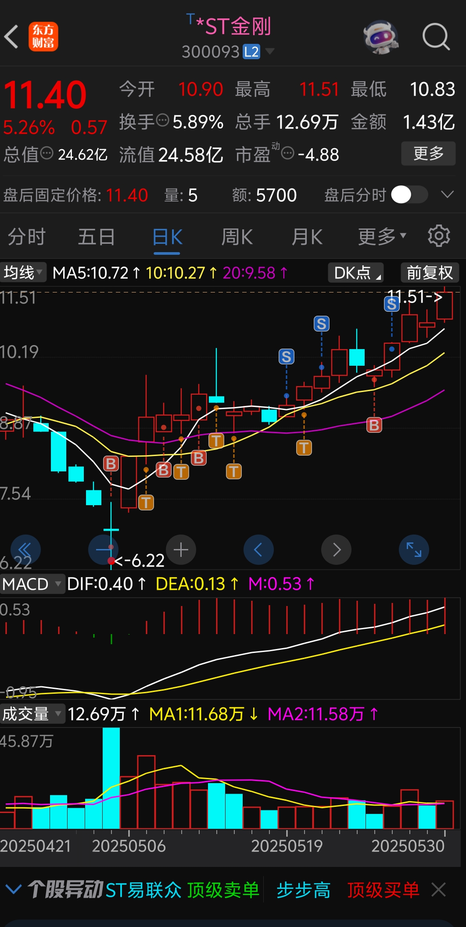
Task: Tap the B buy marker on the magenta line
Action: point(374,425)
